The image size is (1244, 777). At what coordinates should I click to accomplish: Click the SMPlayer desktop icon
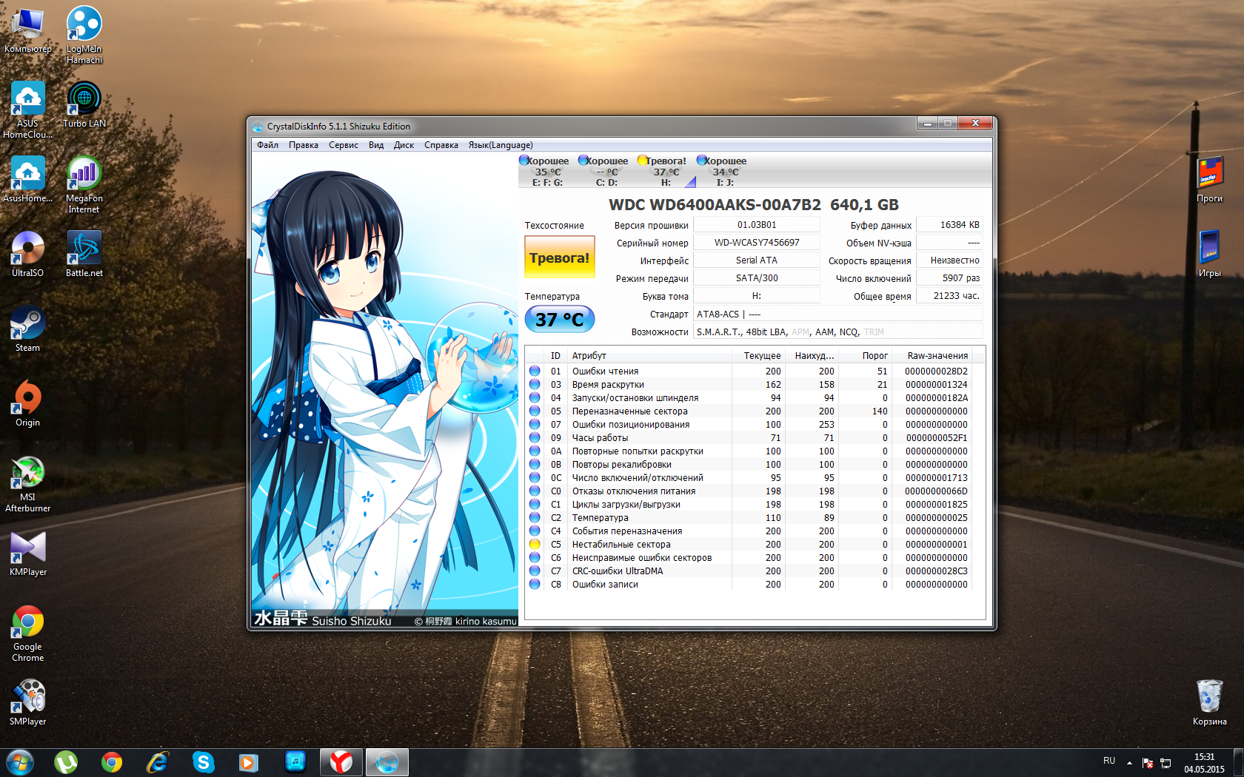[x=28, y=702]
